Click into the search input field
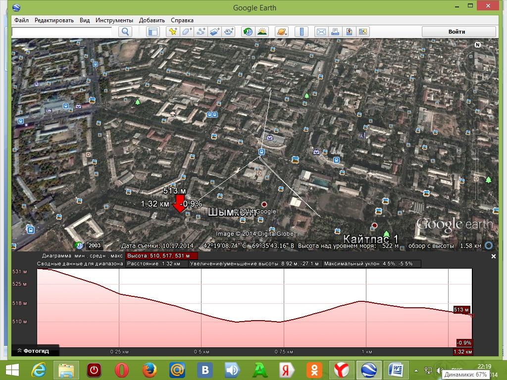Viewport: 507px width, 380px height. pyautogui.click(x=62, y=32)
